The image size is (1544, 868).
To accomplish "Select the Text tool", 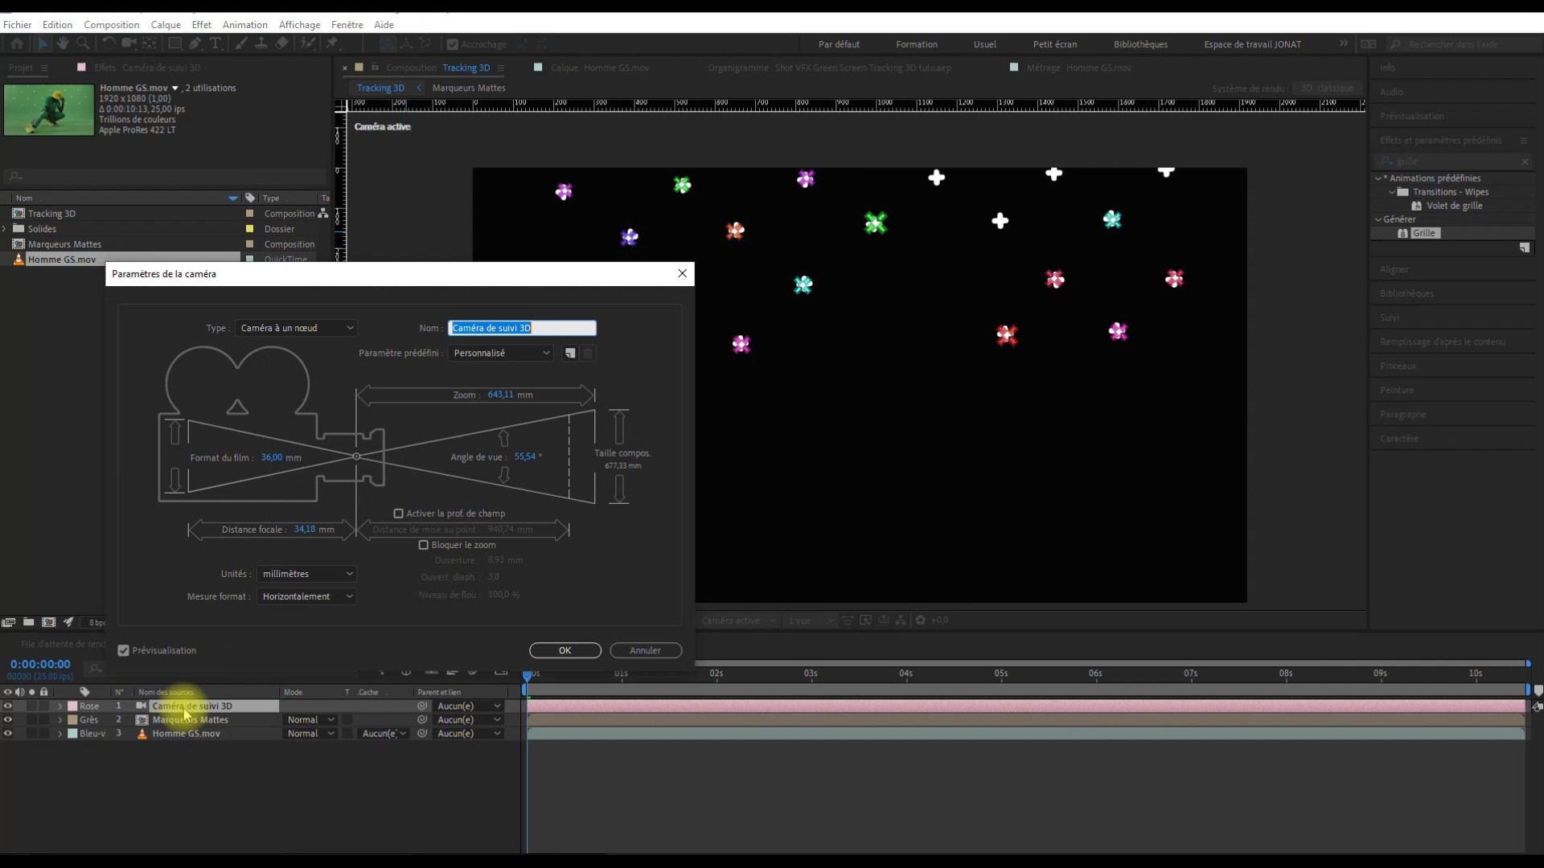I will pyautogui.click(x=216, y=43).
